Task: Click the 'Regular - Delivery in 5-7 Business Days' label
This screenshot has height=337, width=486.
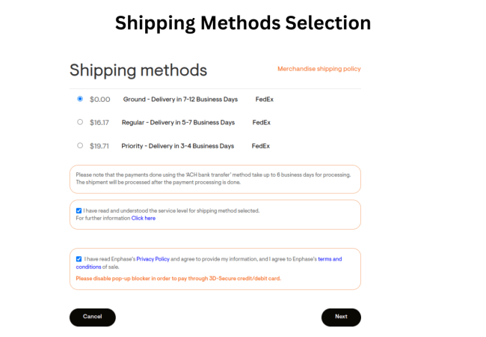Action: pyautogui.click(x=178, y=122)
